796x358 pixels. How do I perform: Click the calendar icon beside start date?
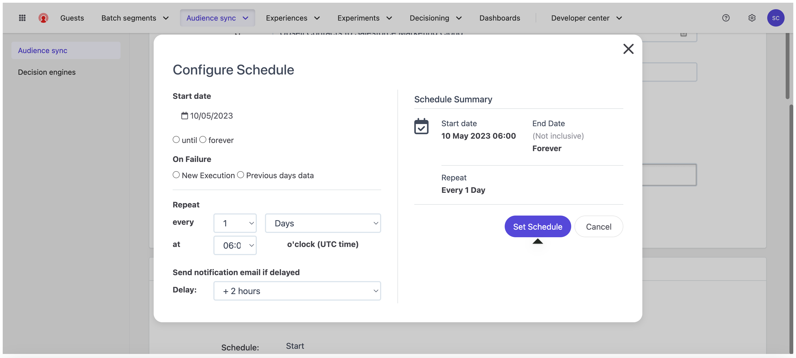point(185,116)
